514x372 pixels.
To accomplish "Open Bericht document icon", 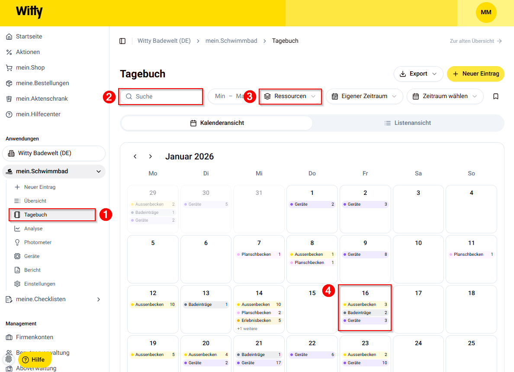I will pos(17,270).
